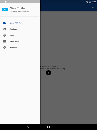The image size is (97, 130).
Task: Start indexing with the play button
Action: coord(48,73)
